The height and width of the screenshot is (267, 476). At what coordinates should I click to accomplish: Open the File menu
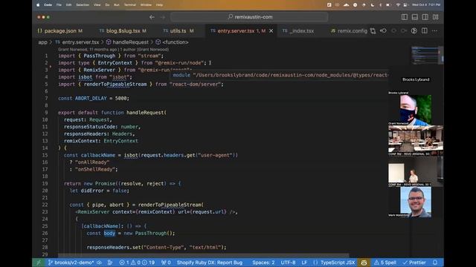click(x=59, y=5)
